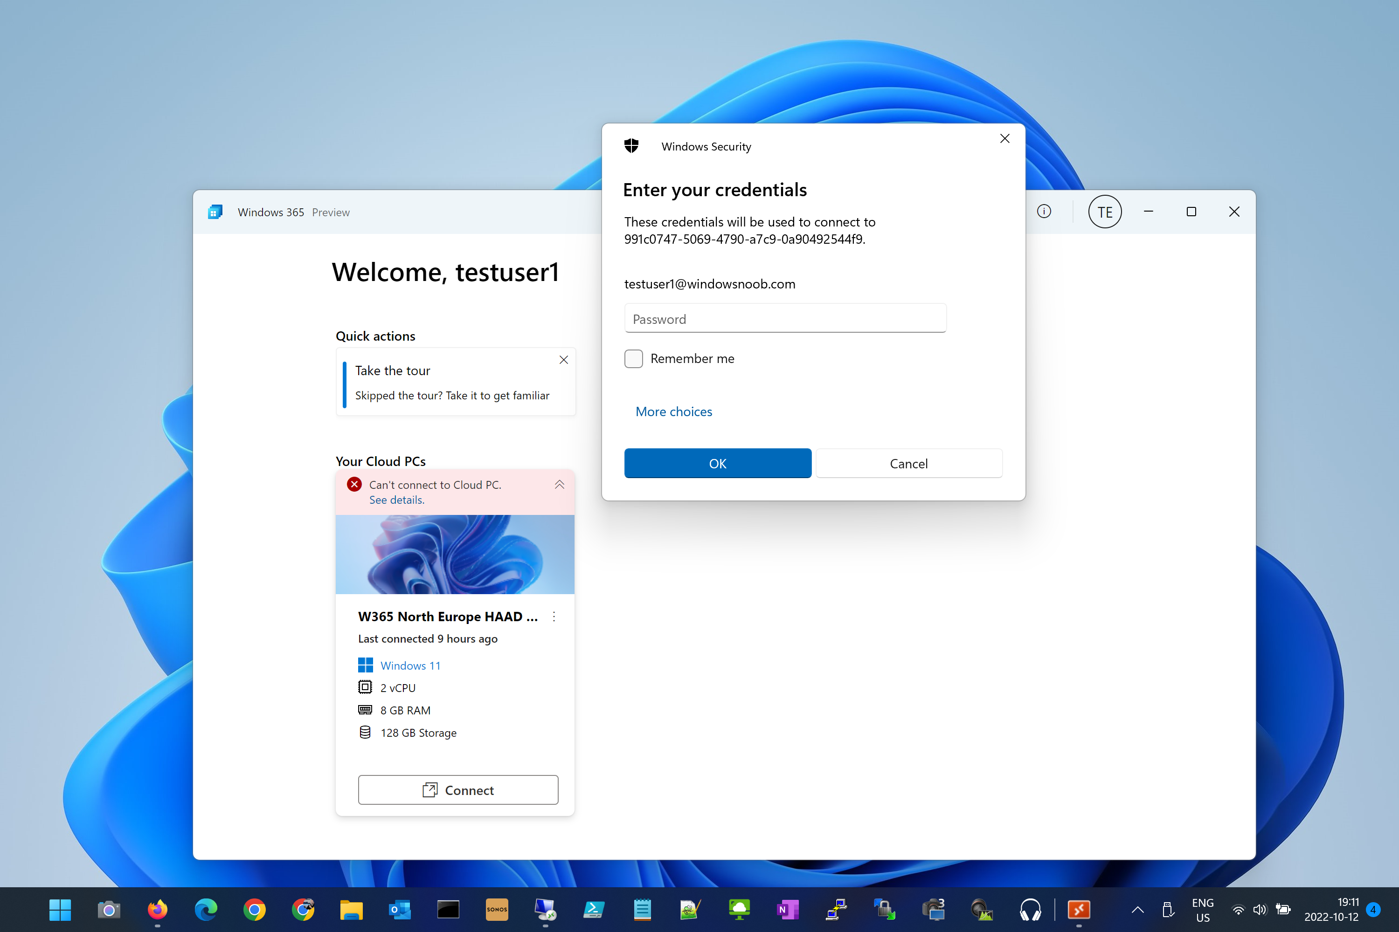Open the terminal window icon in taskbar
Image resolution: width=1399 pixels, height=932 pixels.
click(x=449, y=910)
